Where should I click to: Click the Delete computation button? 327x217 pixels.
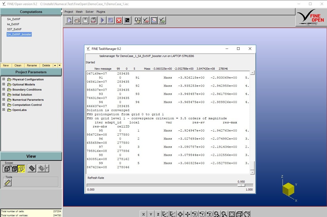pyautogui.click(x=46, y=65)
